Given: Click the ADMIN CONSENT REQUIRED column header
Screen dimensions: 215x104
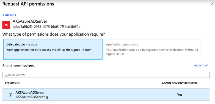Looking at the screenshot, I should (x=179, y=83).
